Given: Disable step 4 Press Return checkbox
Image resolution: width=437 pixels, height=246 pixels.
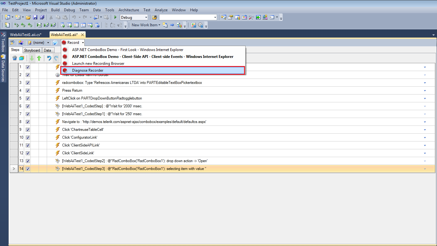Looking at the screenshot, I should (x=28, y=90).
